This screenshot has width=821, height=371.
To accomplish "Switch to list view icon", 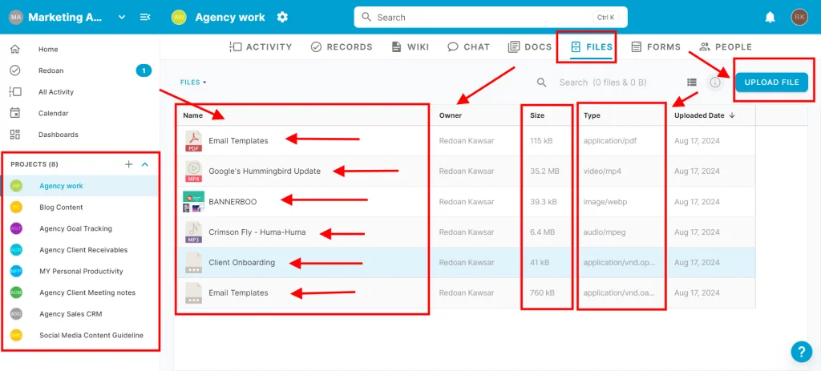I will click(691, 83).
